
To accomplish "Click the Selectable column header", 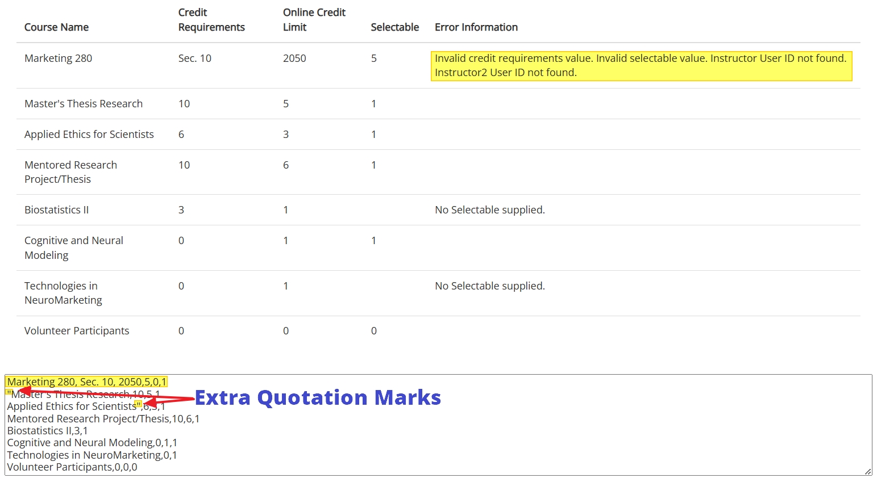I will coord(394,27).
